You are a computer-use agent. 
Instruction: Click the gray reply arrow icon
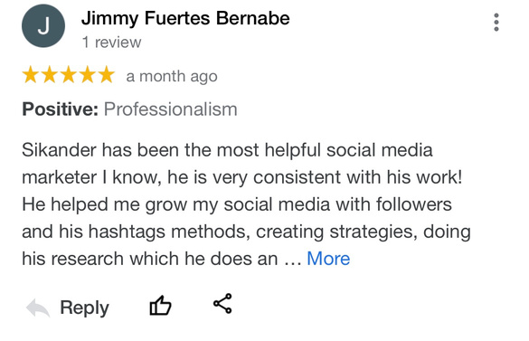(38, 308)
